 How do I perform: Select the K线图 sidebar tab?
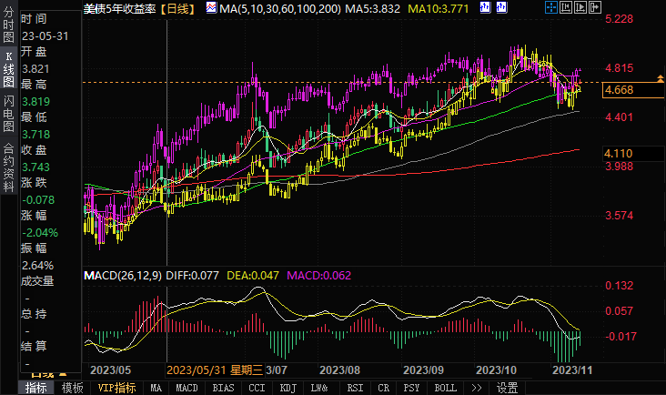[x=8, y=69]
